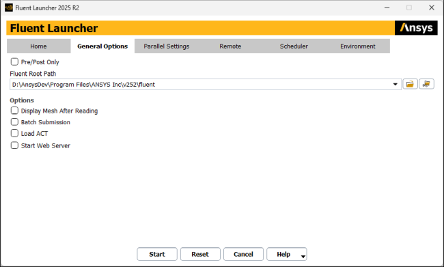Viewport: 444px width, 267px height.
Task: Click Fluent Launcher title bar app icon
Action: (9, 8)
